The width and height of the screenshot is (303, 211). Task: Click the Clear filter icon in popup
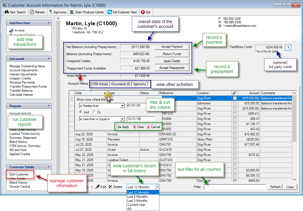(x=134, y=127)
